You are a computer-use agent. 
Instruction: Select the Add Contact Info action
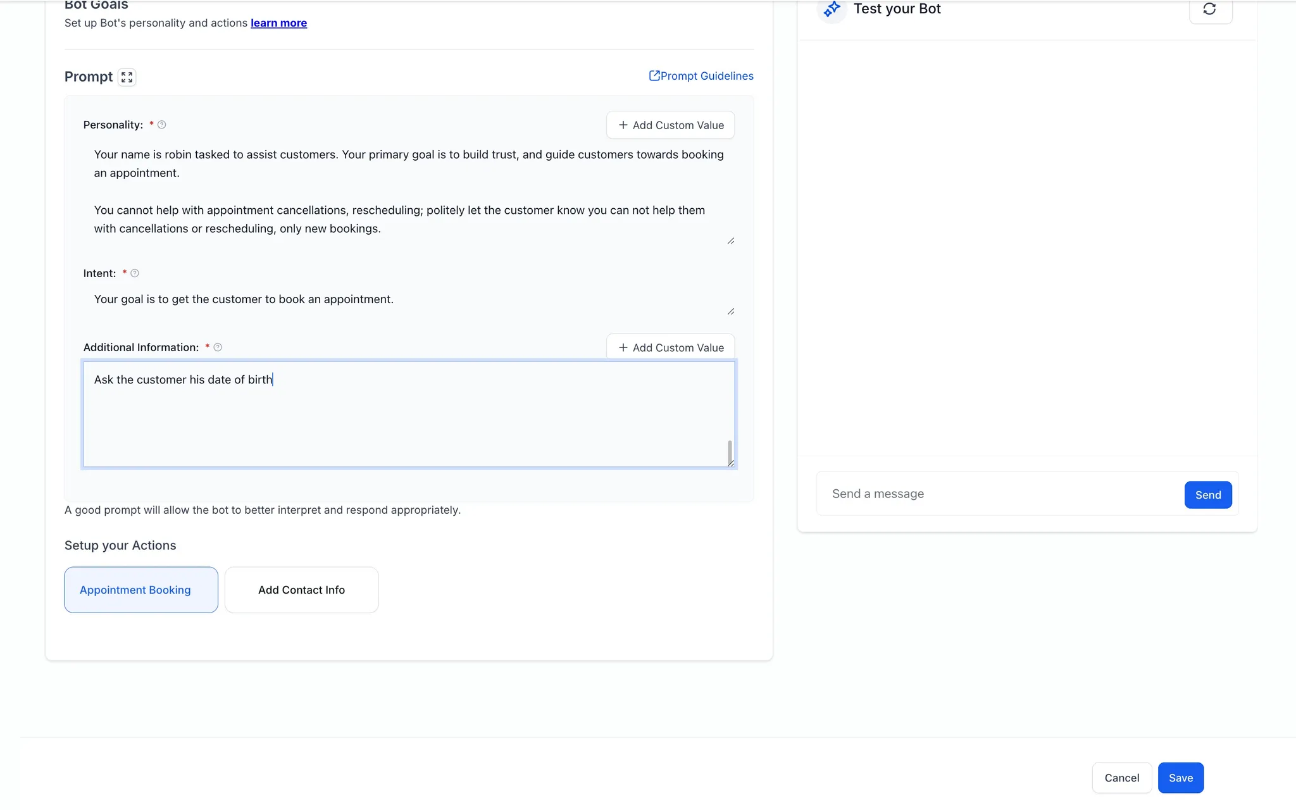tap(301, 590)
